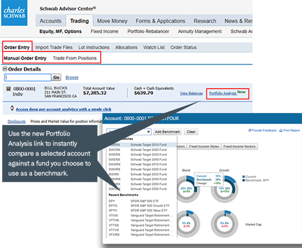The image size is (302, 248).
Task: Select the Order Entry tab
Action: pyautogui.click(x=17, y=47)
